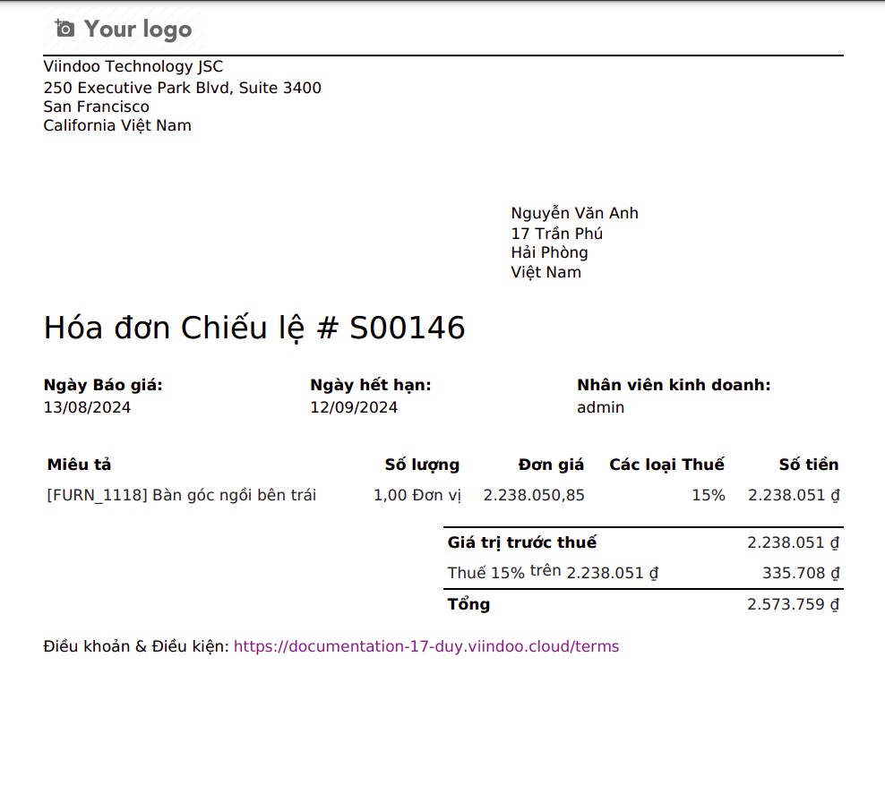
Task: Click the 'Đơn giá' column header
Action: (x=551, y=465)
